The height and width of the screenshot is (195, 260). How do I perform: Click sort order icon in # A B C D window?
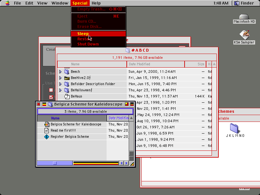pos(214,64)
